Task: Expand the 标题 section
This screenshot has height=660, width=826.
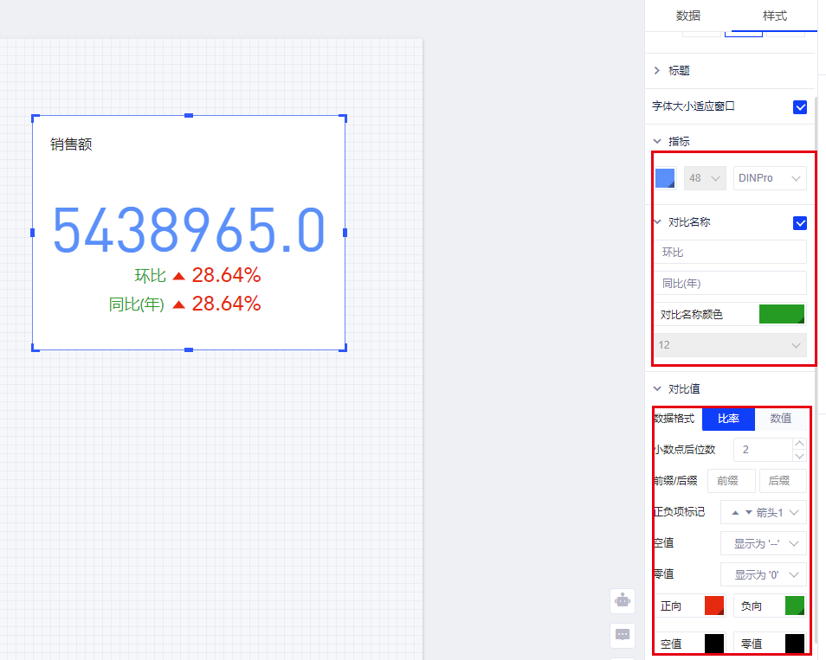Action: pyautogui.click(x=657, y=70)
